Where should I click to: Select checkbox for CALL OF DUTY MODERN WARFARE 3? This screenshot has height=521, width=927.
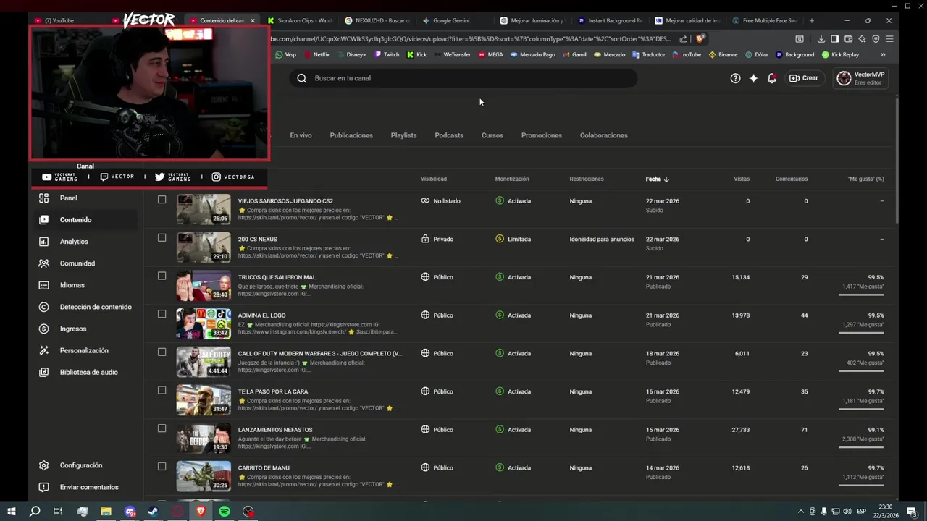click(x=162, y=352)
